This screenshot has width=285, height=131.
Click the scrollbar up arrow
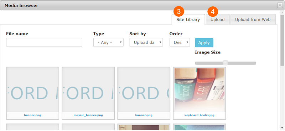point(282,12)
